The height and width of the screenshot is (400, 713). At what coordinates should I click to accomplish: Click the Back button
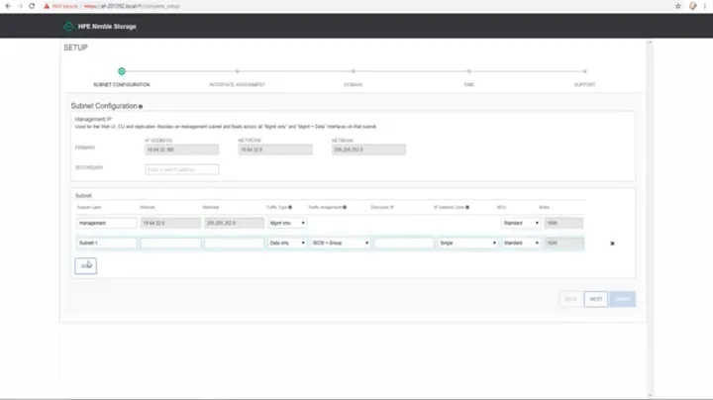click(570, 299)
